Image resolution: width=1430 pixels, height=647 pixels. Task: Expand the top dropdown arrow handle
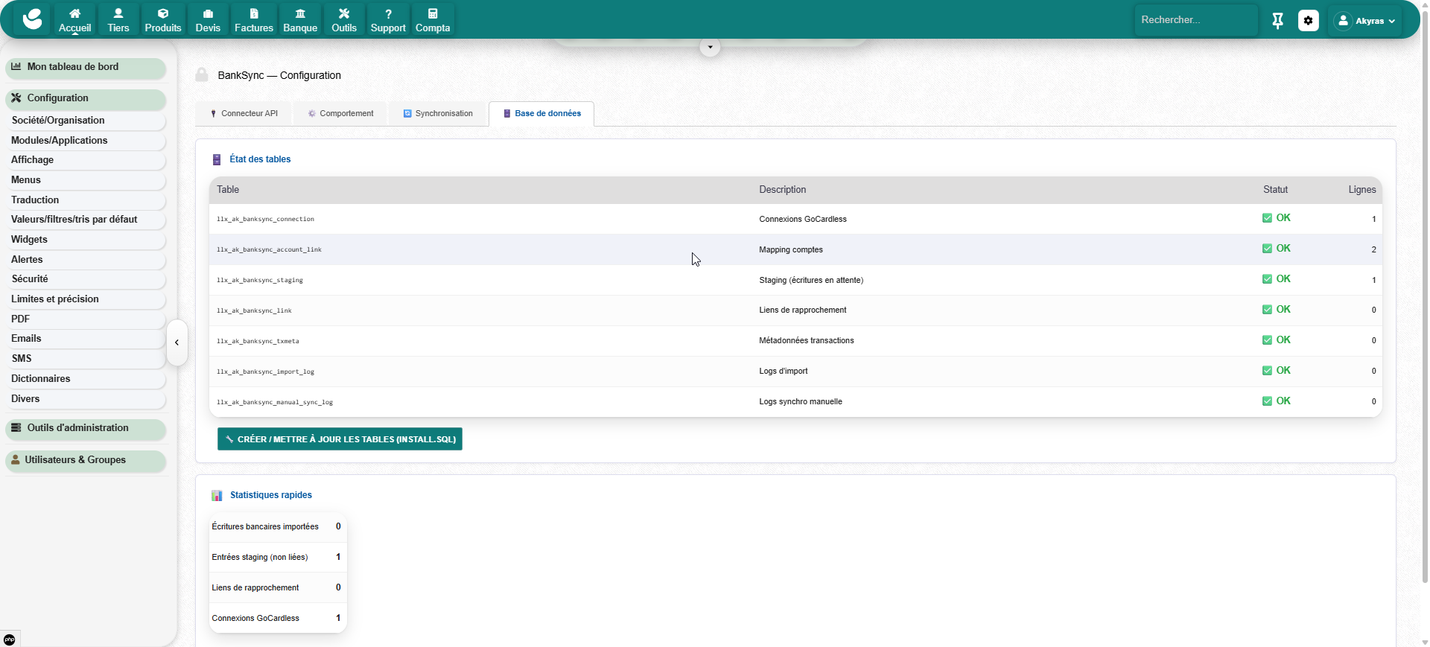coord(710,47)
